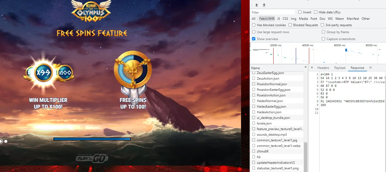Tick the icon box beside sounds_desktop.mp3

point(254,135)
